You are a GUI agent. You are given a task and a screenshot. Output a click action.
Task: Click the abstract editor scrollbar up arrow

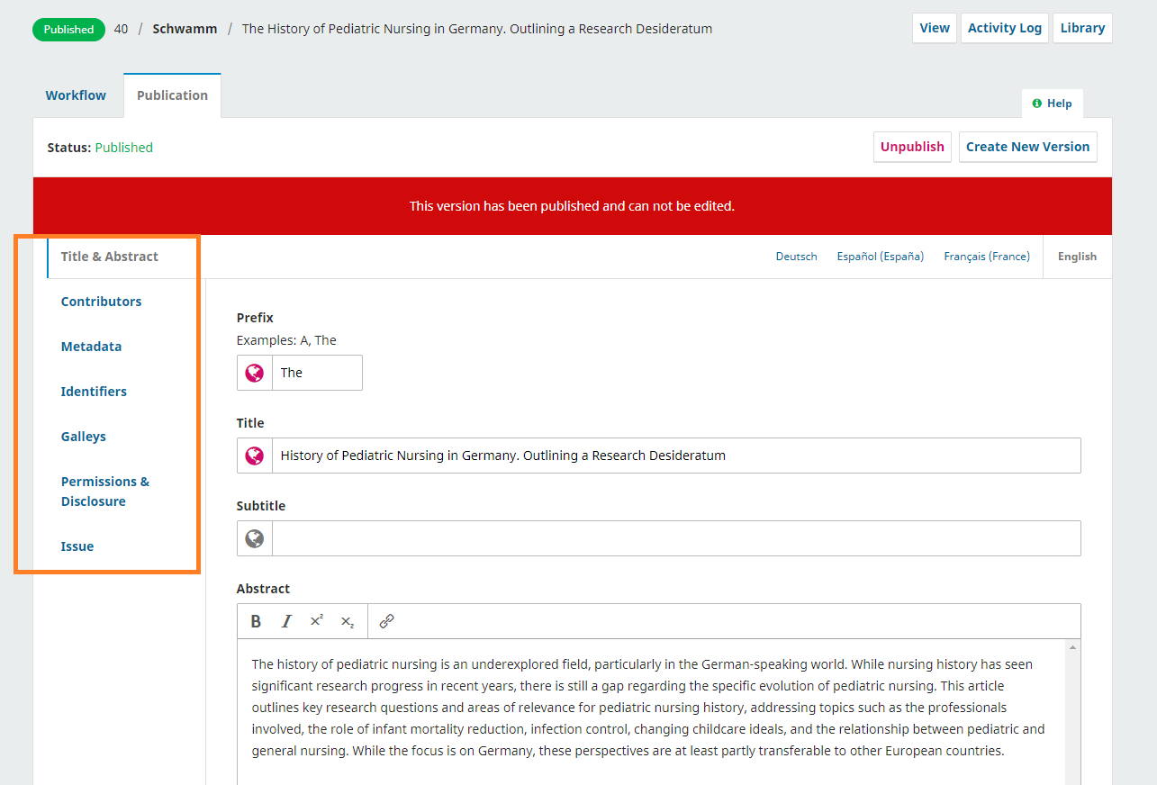coord(1072,647)
